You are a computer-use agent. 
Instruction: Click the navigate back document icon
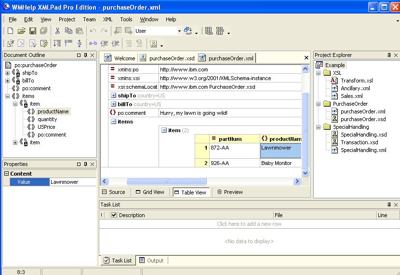click(117, 31)
